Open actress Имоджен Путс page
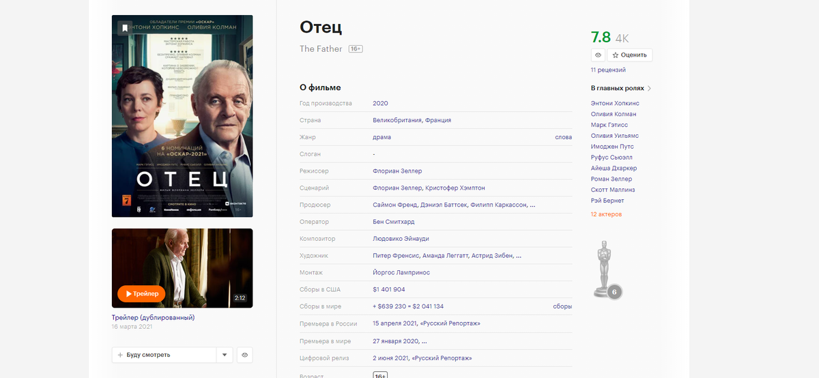This screenshot has width=819, height=378. [612, 147]
